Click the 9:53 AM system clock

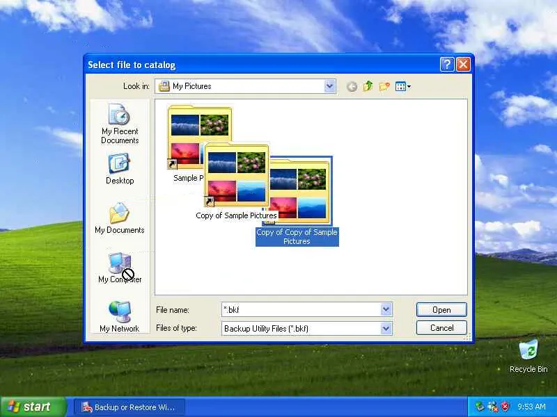point(531,407)
